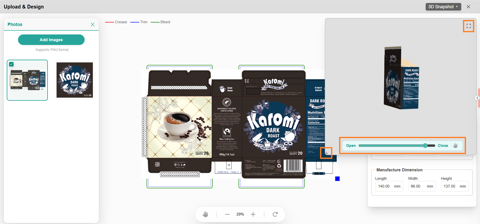Toggle checkbox on the dieline template thumbnail

tap(11, 64)
